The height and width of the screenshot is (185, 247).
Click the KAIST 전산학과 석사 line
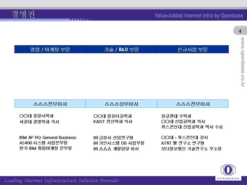click(x=113, y=122)
